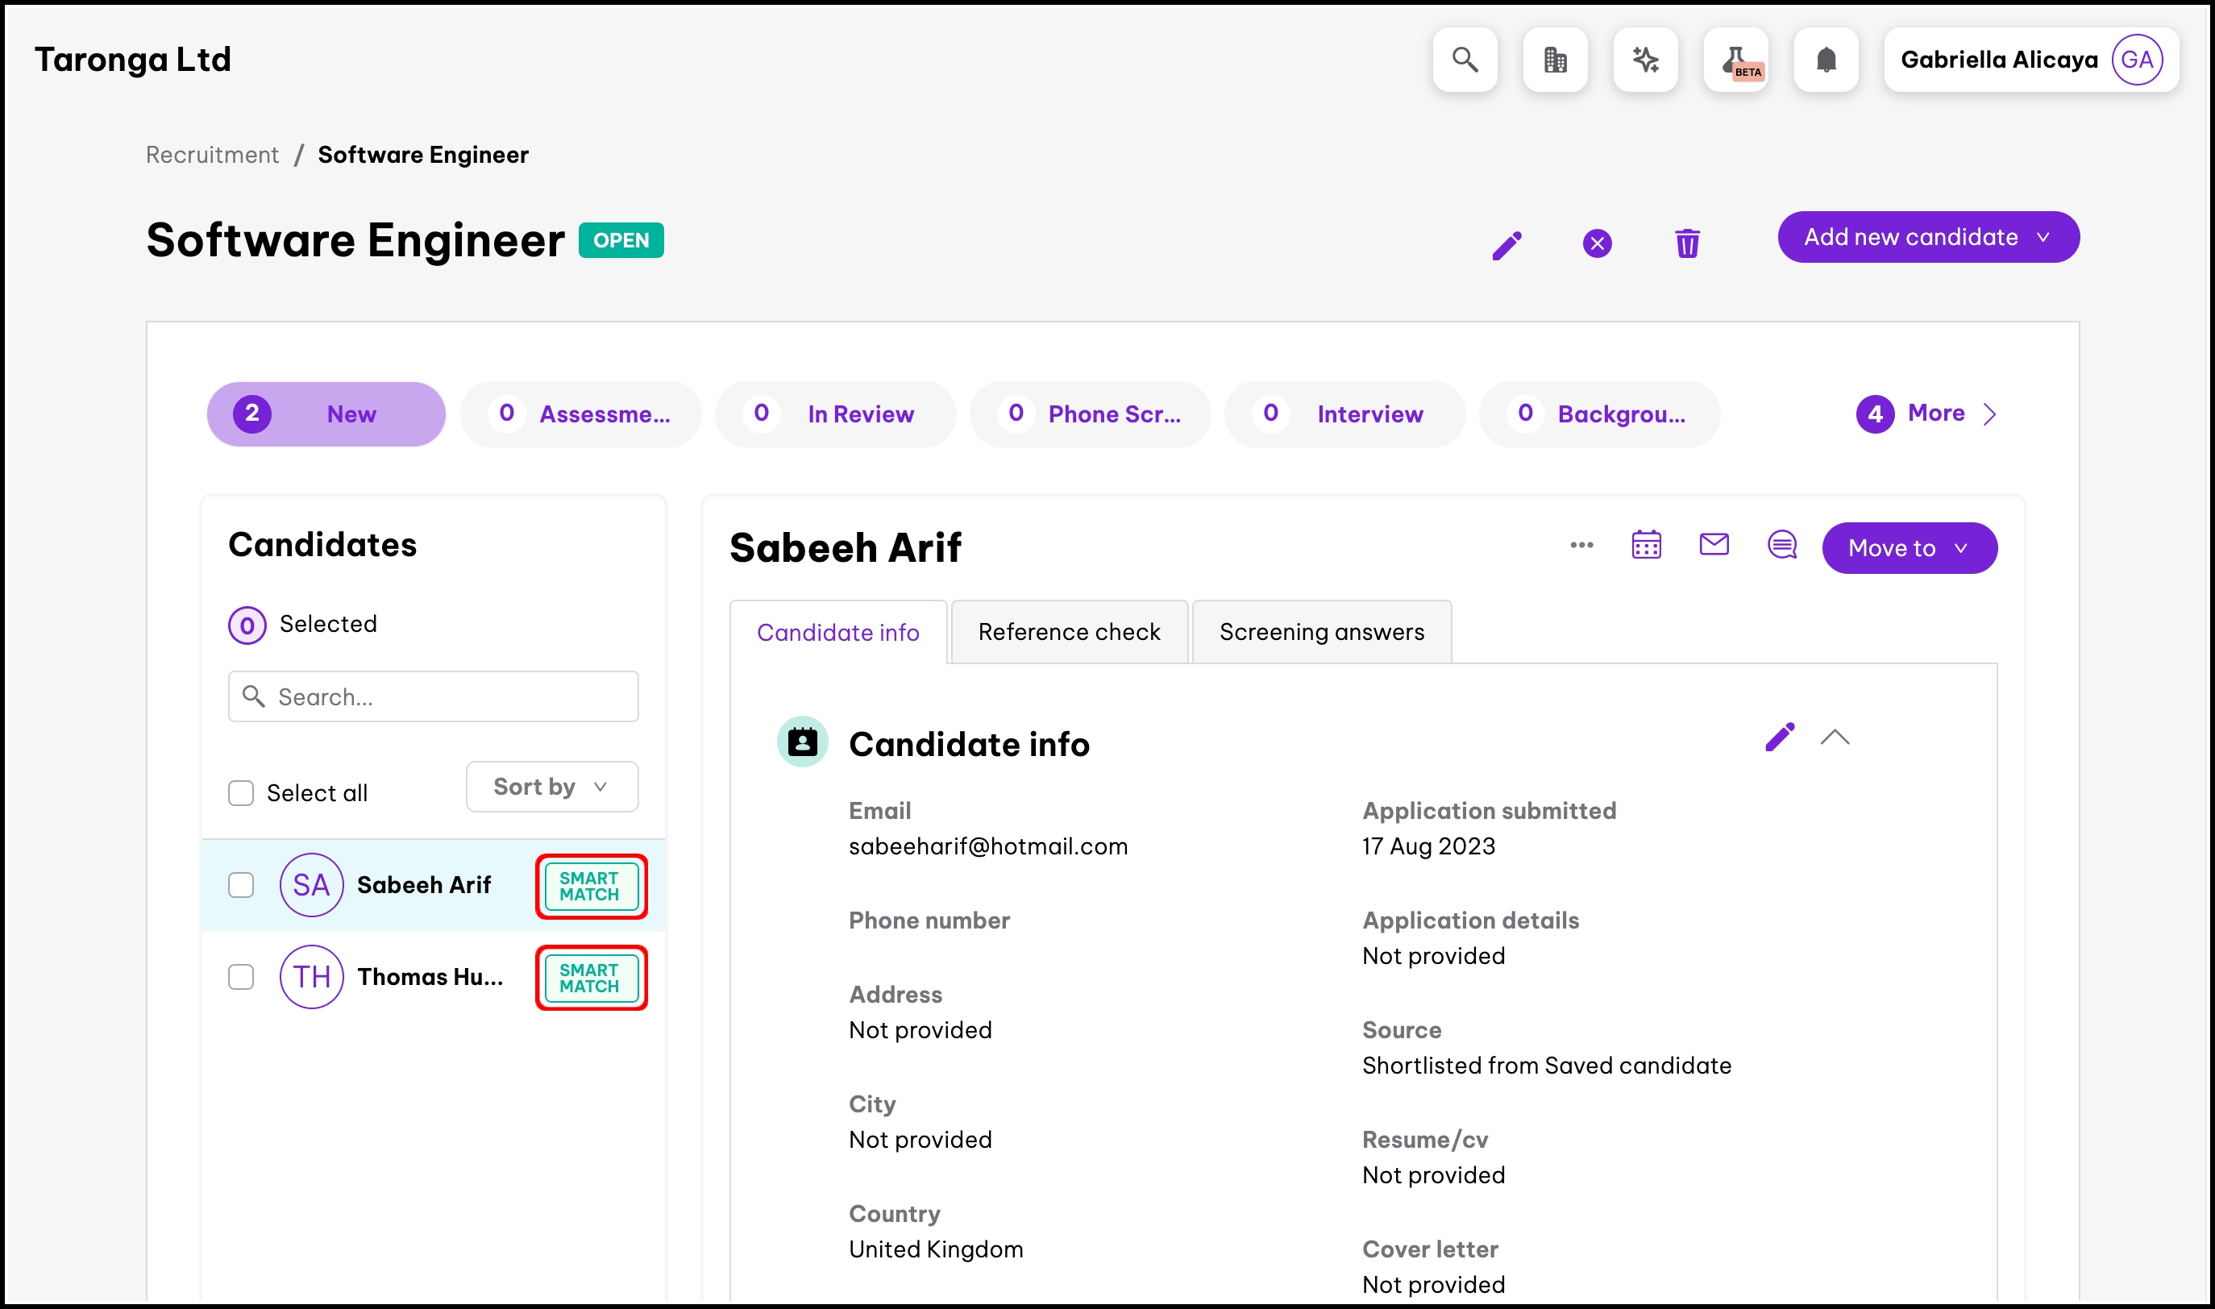
Task: Click Smart Match badge for Thomas Hu
Action: (590, 978)
